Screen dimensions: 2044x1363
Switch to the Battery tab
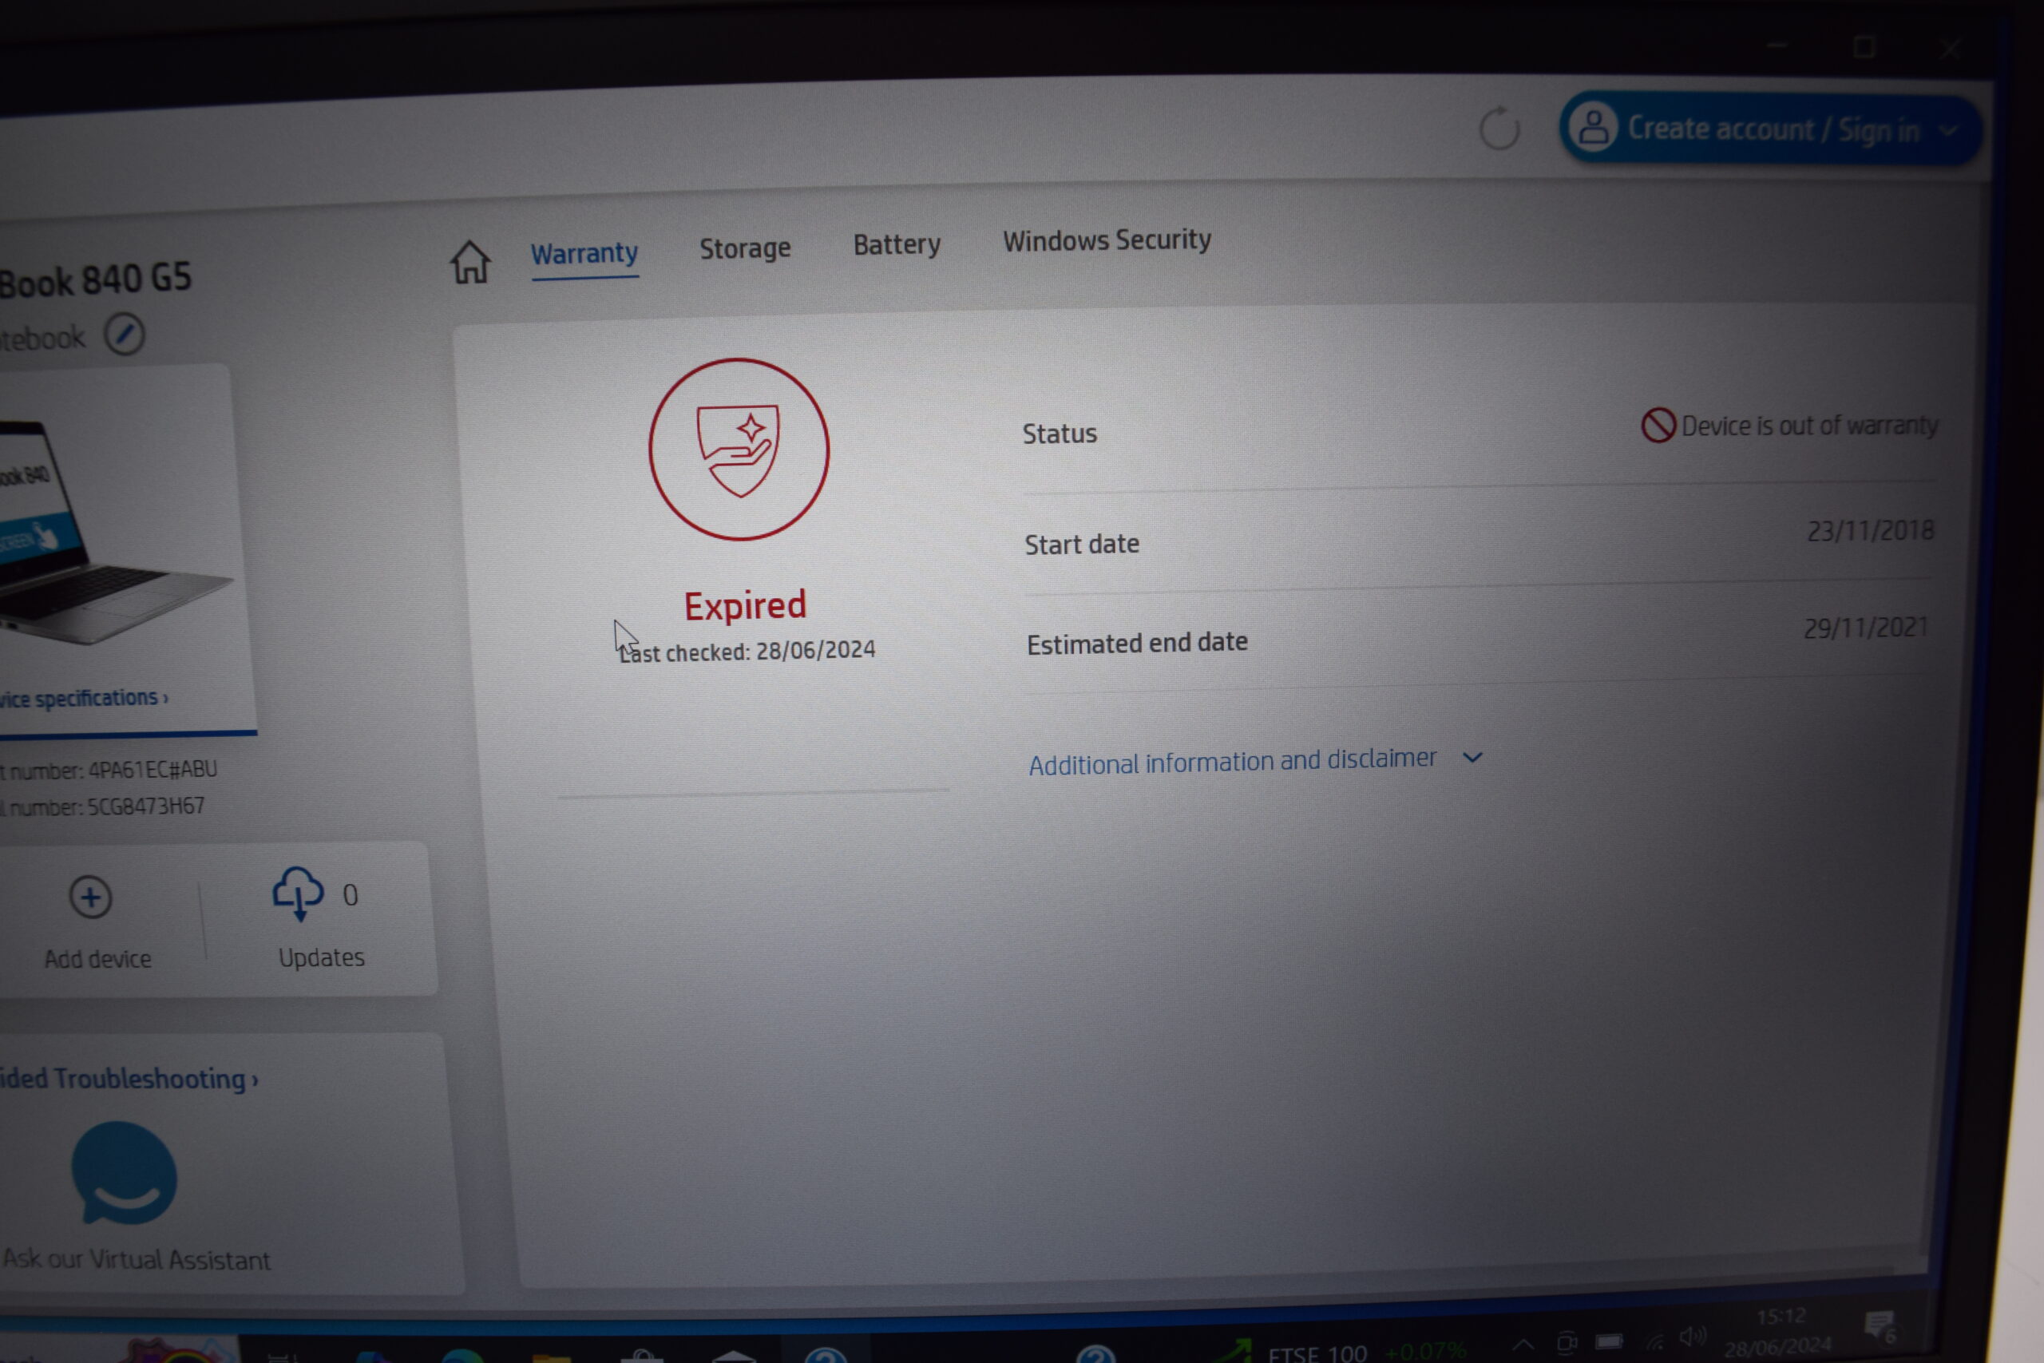pyautogui.click(x=897, y=244)
